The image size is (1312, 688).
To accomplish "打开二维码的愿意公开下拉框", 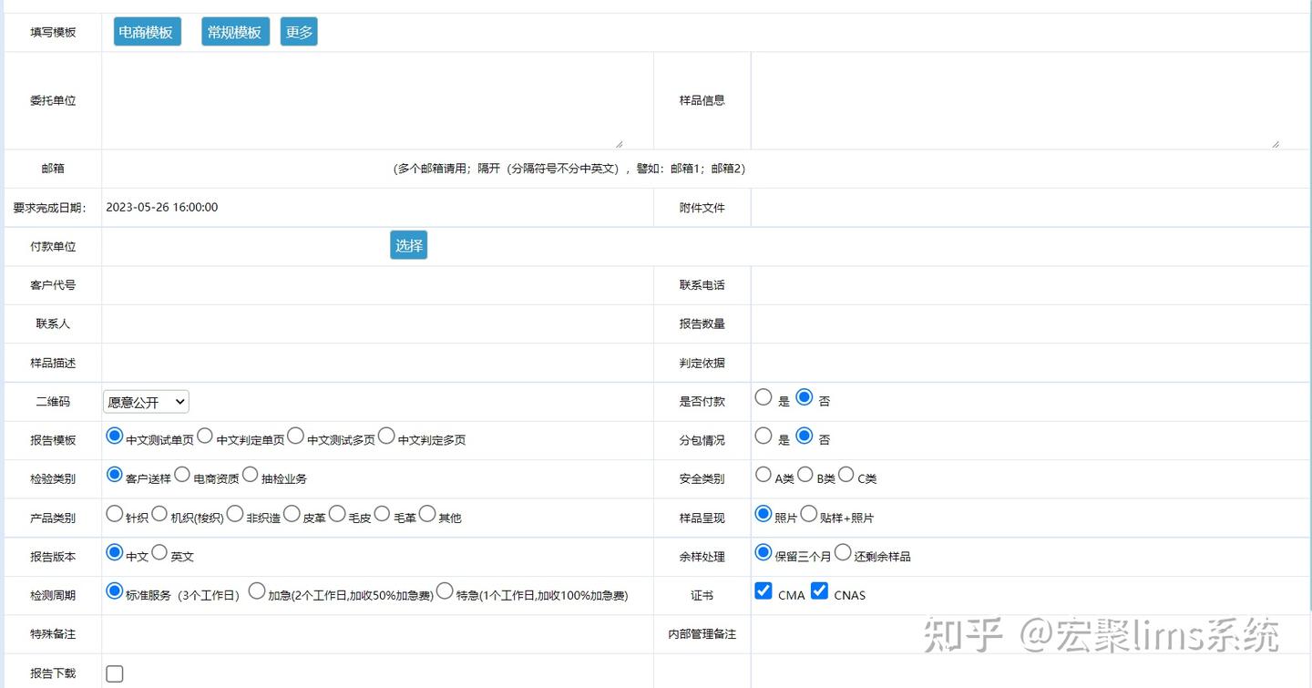I will (145, 401).
